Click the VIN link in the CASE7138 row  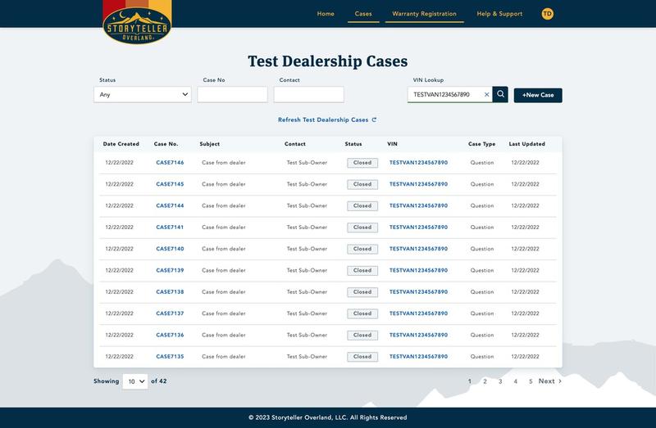coord(418,292)
